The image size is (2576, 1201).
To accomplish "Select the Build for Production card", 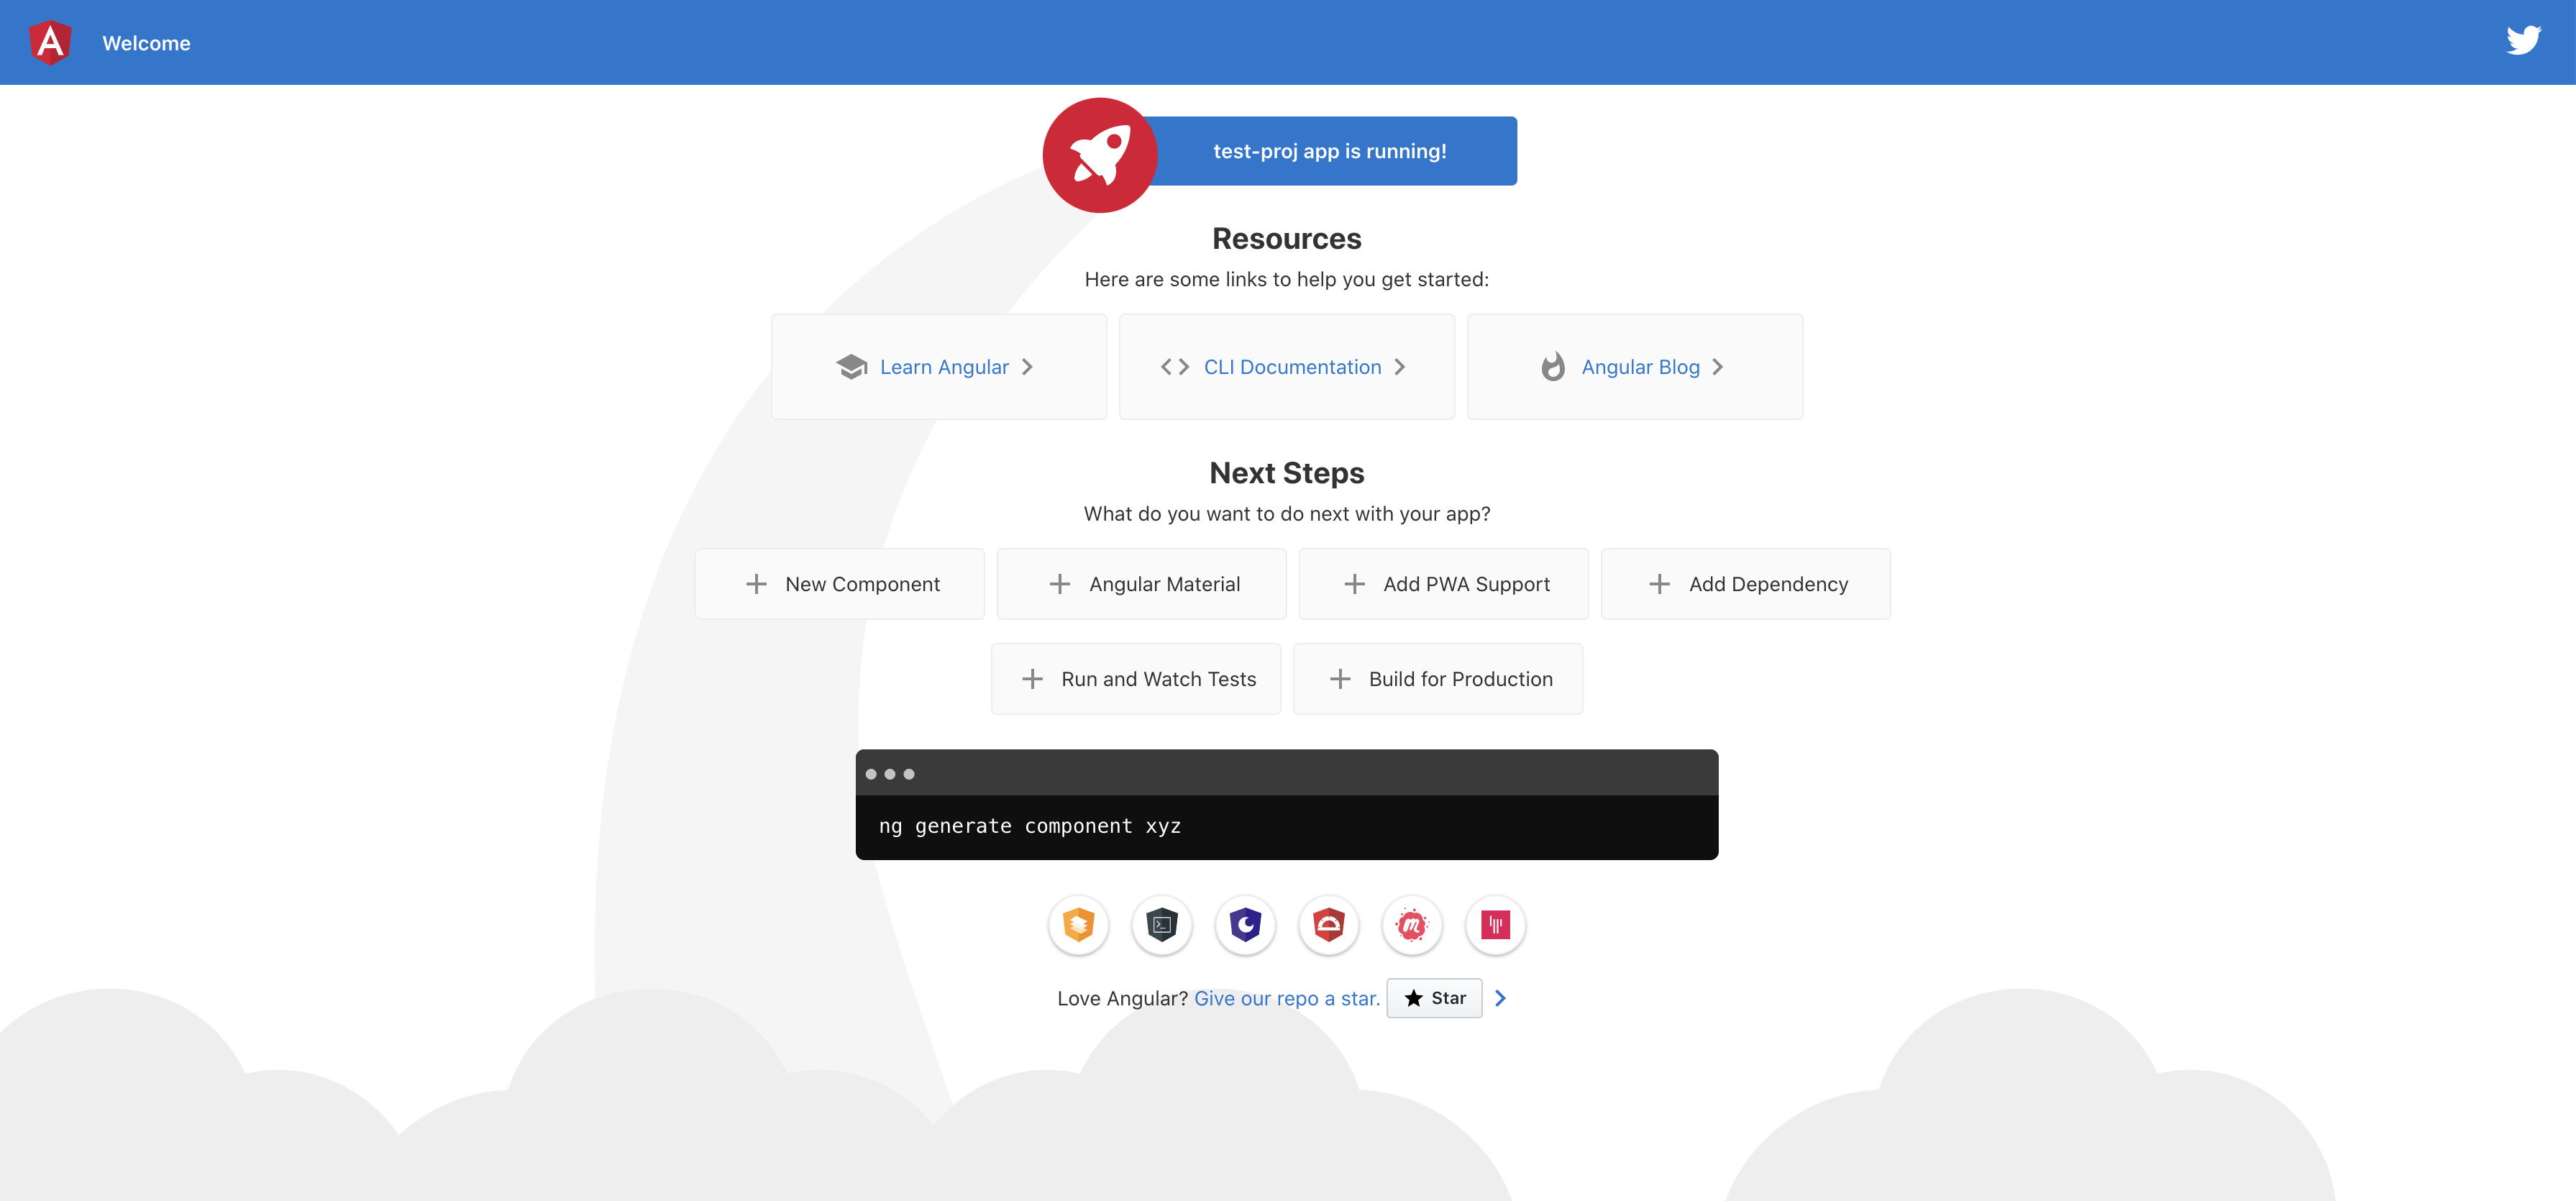I will pos(1438,679).
